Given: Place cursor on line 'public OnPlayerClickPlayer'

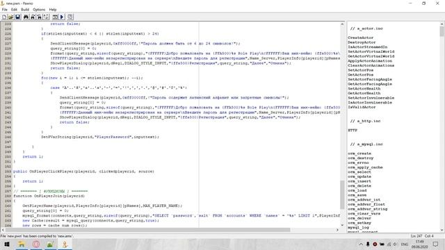Looking at the screenshot, I should click(83, 172).
